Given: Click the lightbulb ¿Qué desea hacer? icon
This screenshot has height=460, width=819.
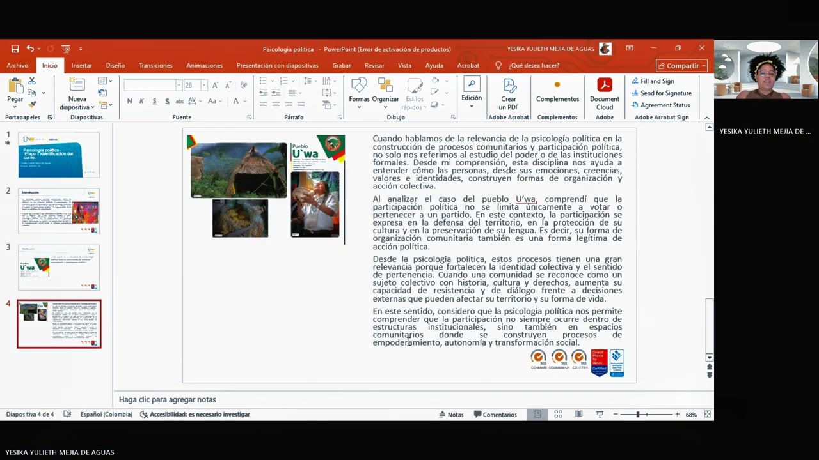Looking at the screenshot, I should (x=498, y=65).
